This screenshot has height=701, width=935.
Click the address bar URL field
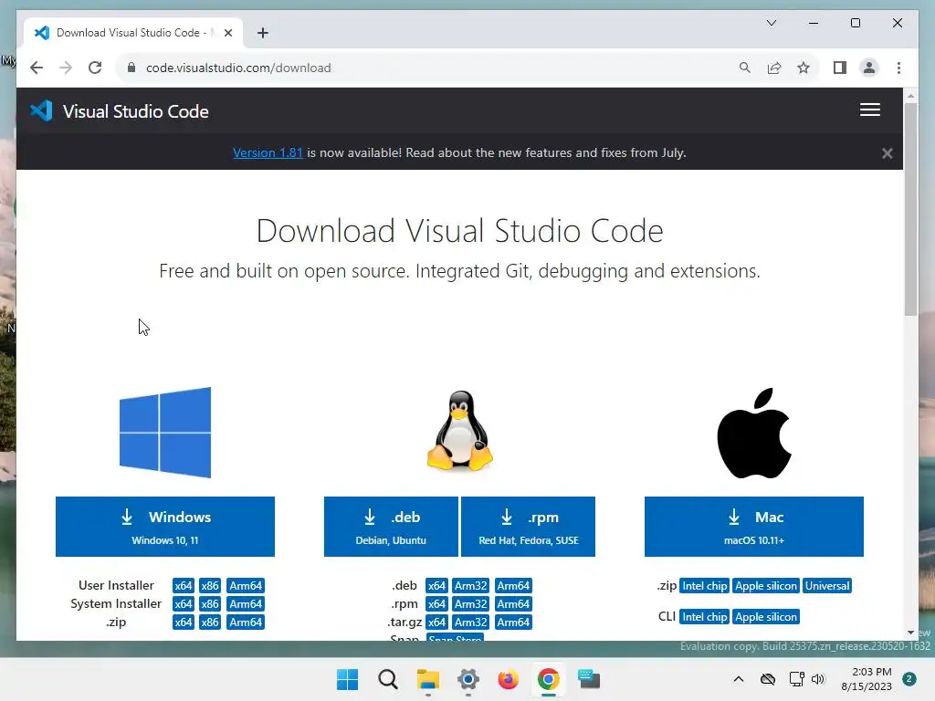click(429, 68)
